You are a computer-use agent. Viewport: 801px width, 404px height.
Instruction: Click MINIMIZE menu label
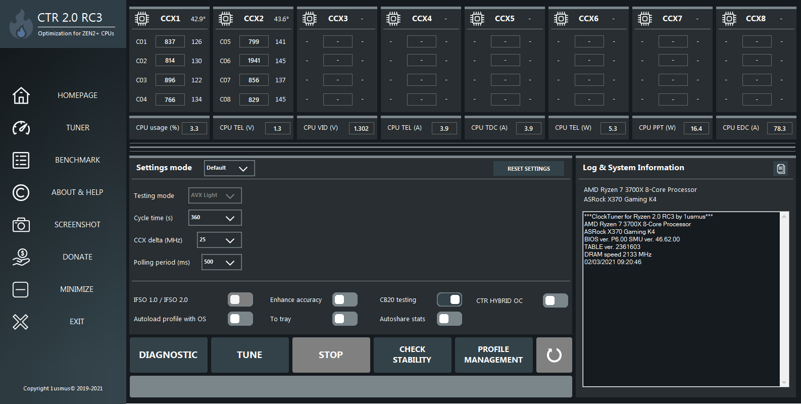(x=77, y=289)
